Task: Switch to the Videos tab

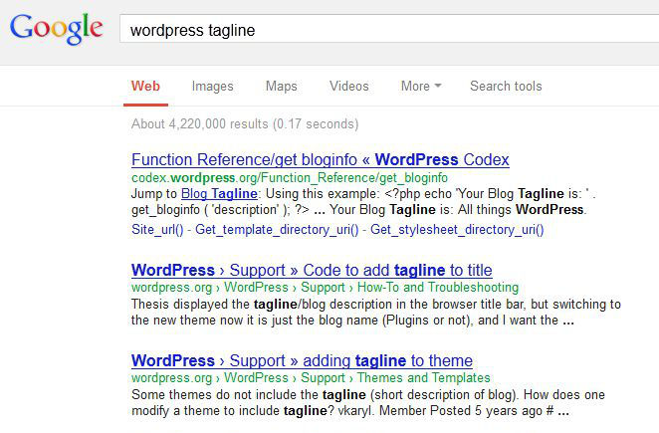Action: 348,86
